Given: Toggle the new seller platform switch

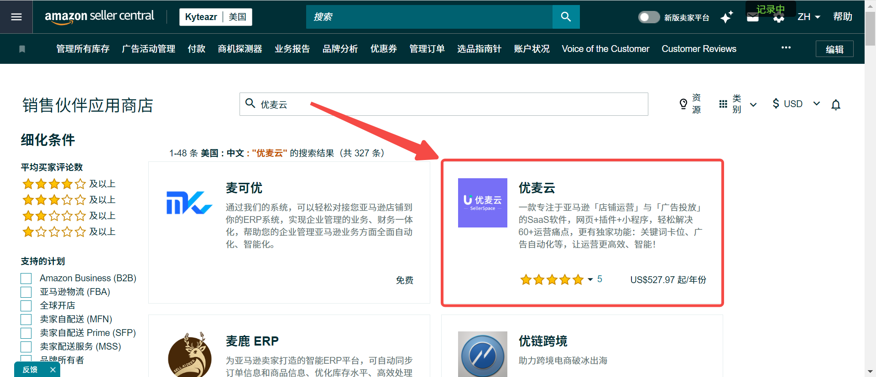Looking at the screenshot, I should tap(648, 17).
